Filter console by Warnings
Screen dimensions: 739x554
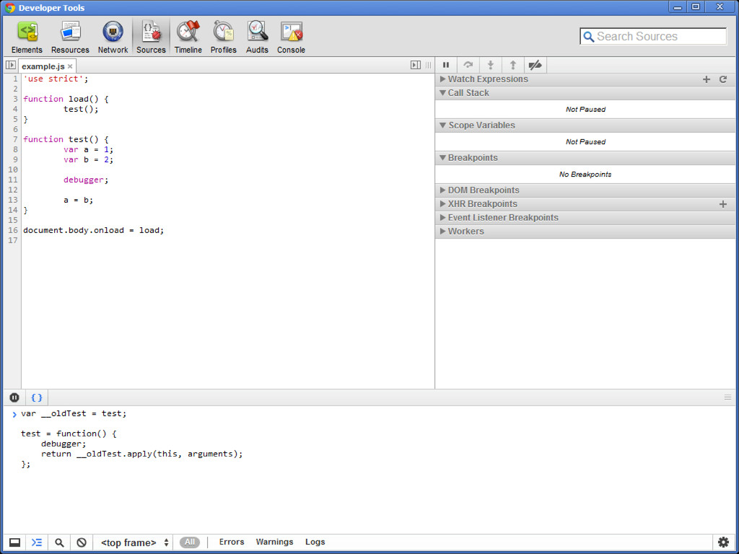pos(274,542)
